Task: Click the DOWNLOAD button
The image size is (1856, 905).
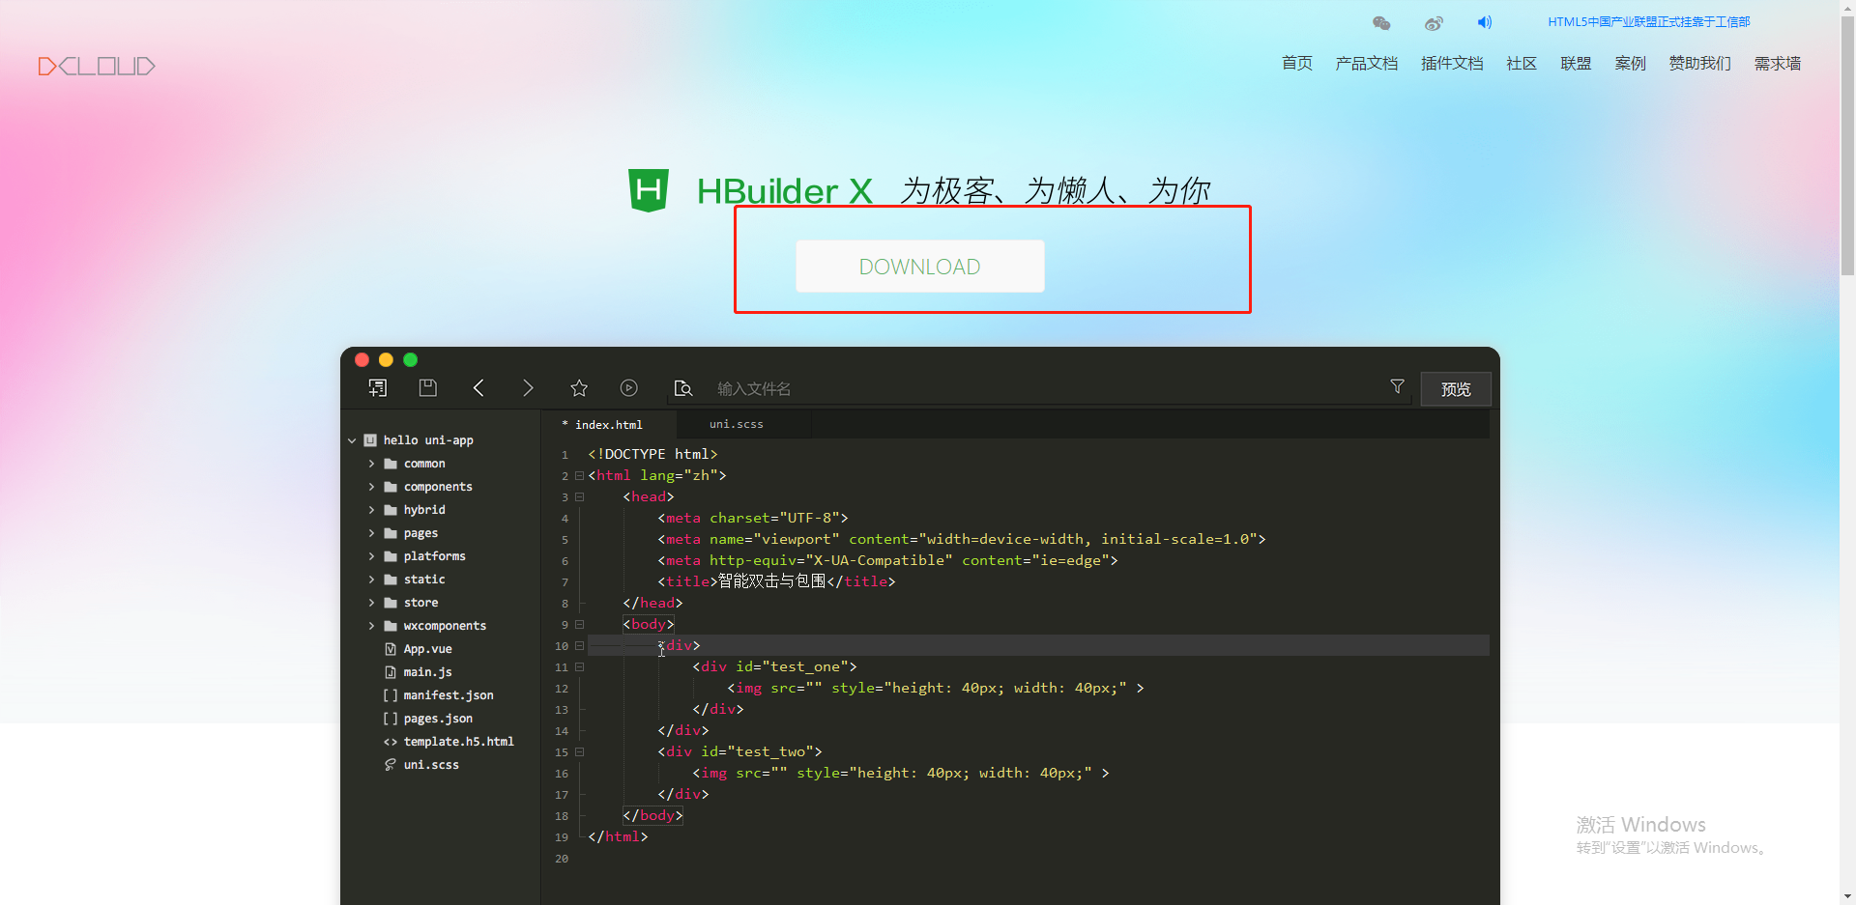Action: (919, 266)
